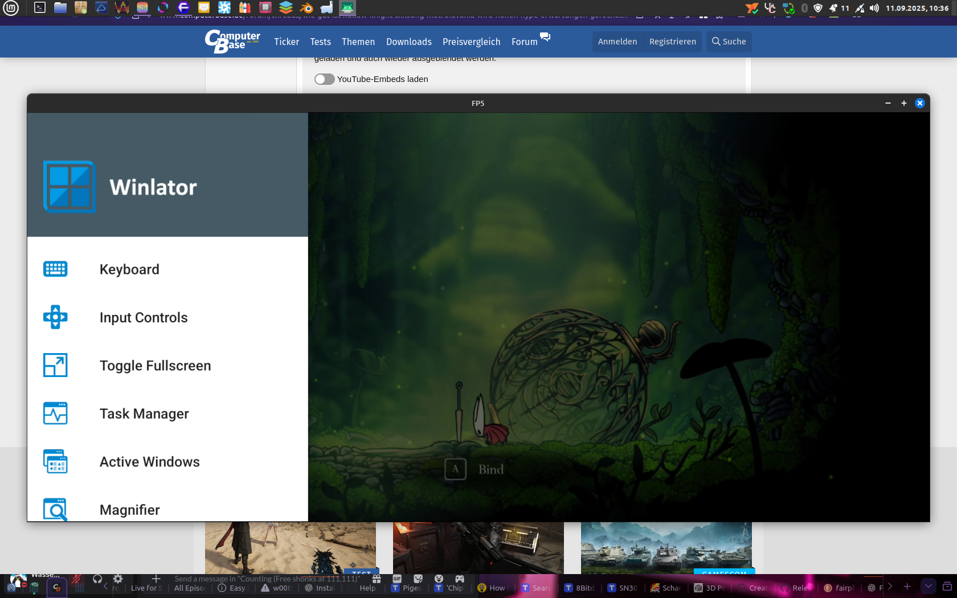This screenshot has width=957, height=598.
Task: Click the tank game article thumbnail
Action: click(x=666, y=548)
